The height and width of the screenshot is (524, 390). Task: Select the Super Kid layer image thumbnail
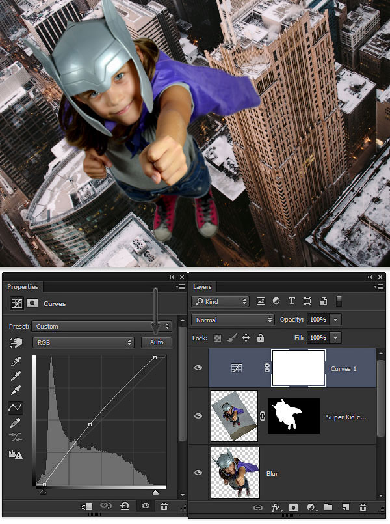click(234, 415)
